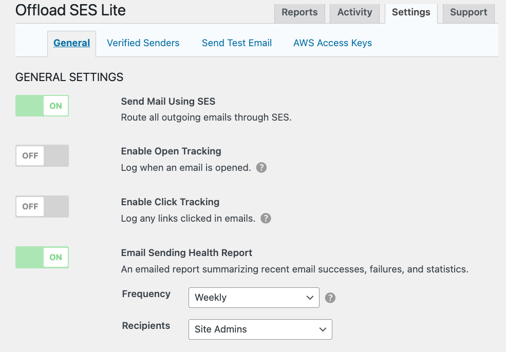The image size is (506, 352).
Task: Click the help icon beside Click Tracking description
Action: pyautogui.click(x=266, y=219)
